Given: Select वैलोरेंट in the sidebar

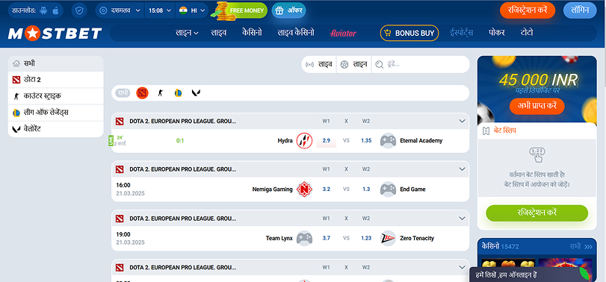Looking at the screenshot, I should pos(55,129).
